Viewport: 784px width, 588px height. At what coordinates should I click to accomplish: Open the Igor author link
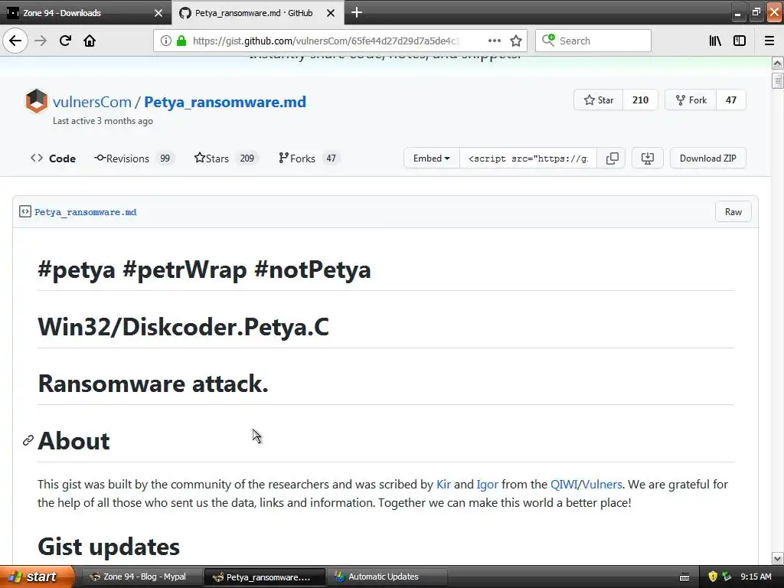point(488,485)
